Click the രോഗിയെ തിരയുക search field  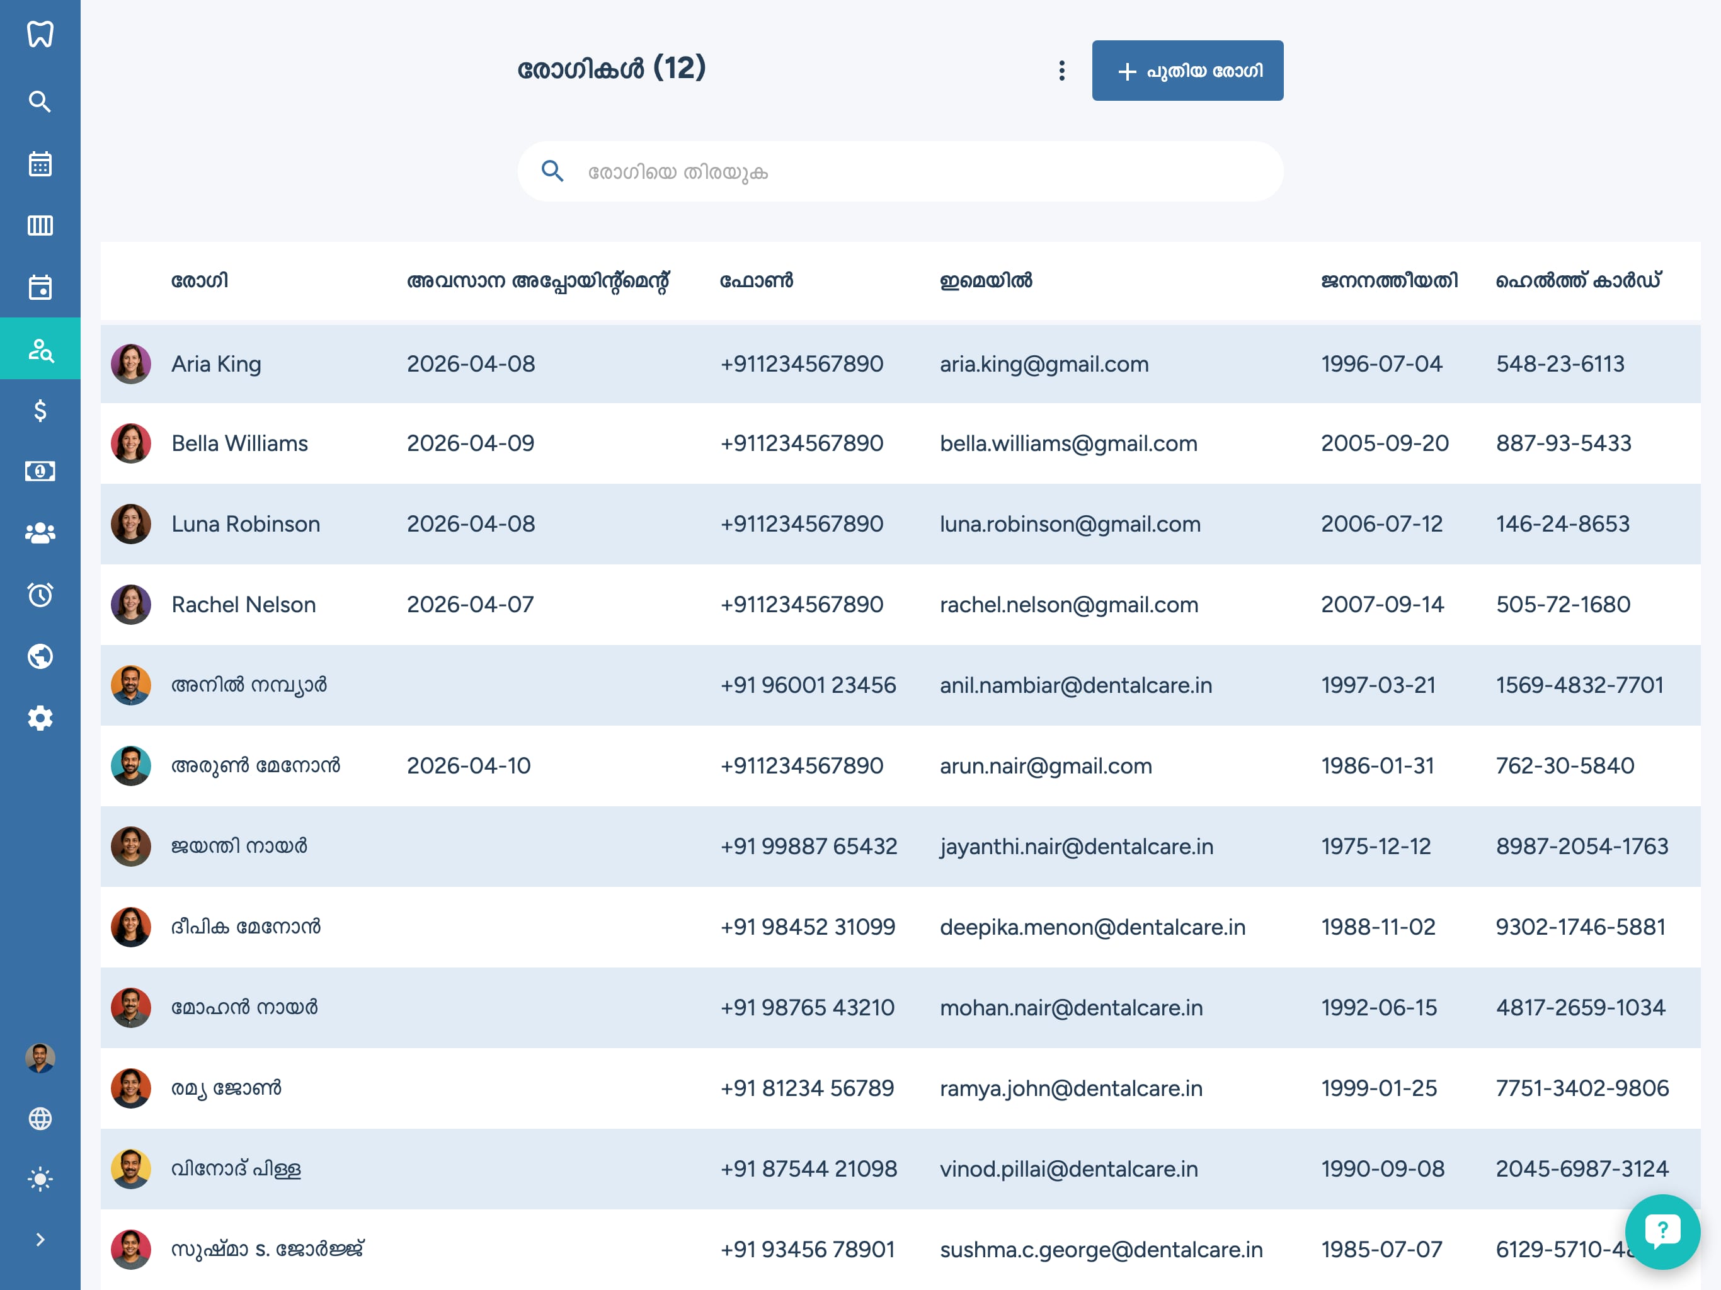tap(900, 171)
